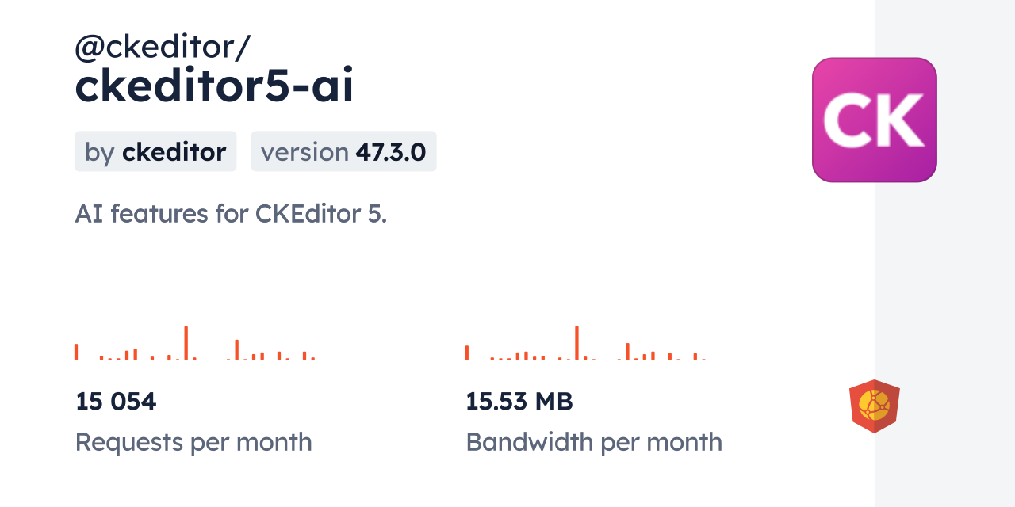Click the pink CK logo icon
This screenshot has width=1015, height=507.
coord(874,120)
